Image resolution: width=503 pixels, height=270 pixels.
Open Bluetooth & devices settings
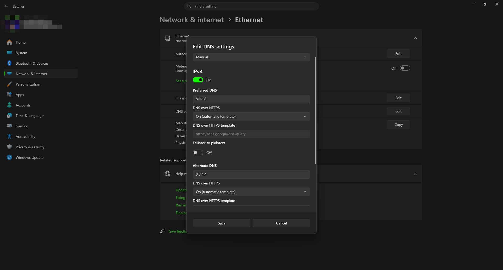click(x=41, y=63)
